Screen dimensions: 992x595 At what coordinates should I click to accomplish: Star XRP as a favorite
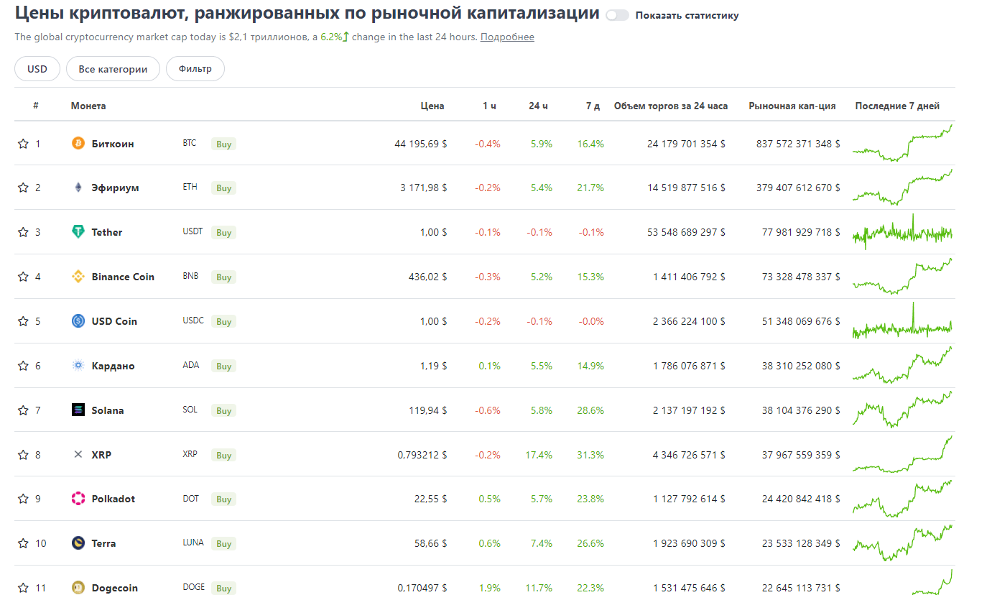(23, 455)
